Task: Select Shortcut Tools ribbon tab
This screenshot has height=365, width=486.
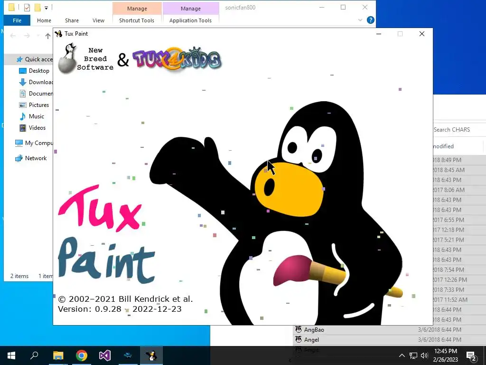Action: click(137, 20)
